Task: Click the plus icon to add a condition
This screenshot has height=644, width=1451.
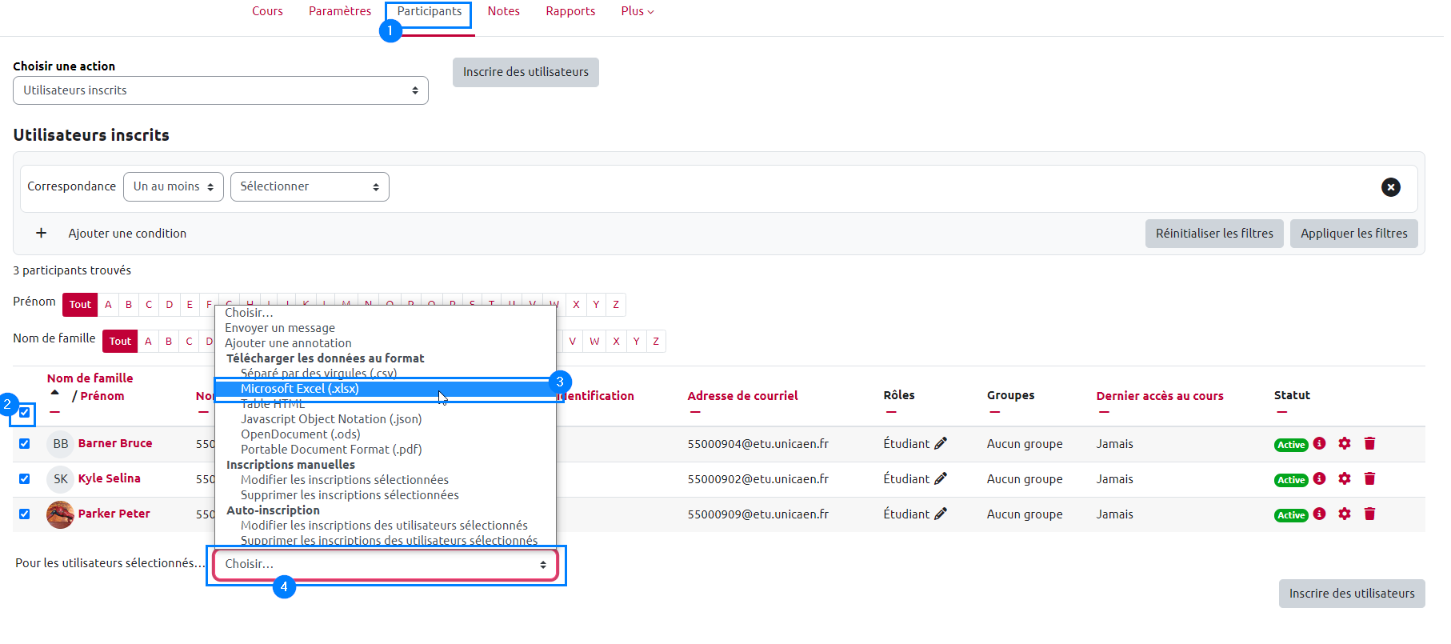Action: click(41, 233)
